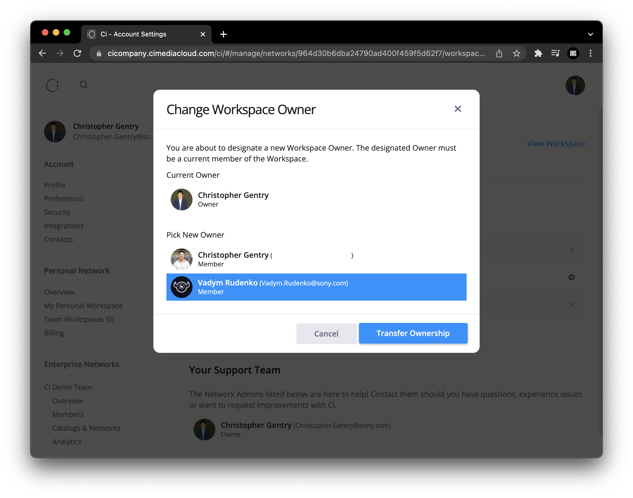Click the green macOS fullscreen button

pyautogui.click(x=67, y=32)
